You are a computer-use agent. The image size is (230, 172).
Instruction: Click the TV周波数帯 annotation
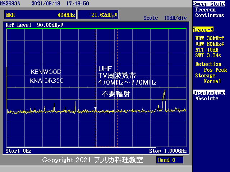click(117, 76)
